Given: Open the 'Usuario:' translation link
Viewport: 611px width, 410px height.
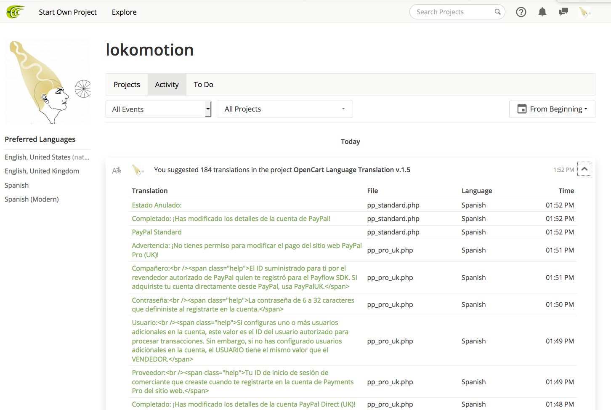Looking at the screenshot, I should coord(240,341).
